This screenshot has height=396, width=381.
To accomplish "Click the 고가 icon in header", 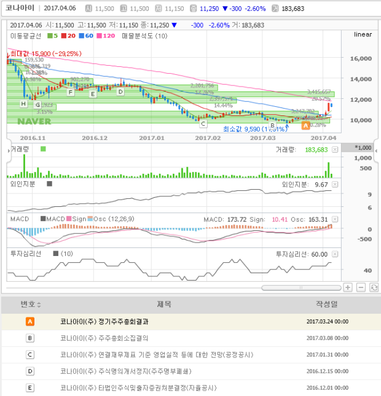I will (x=124, y=9).
